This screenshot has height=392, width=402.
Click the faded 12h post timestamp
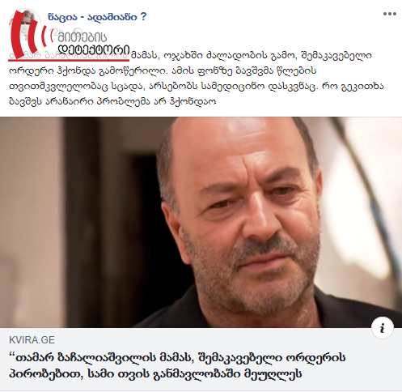(56, 32)
